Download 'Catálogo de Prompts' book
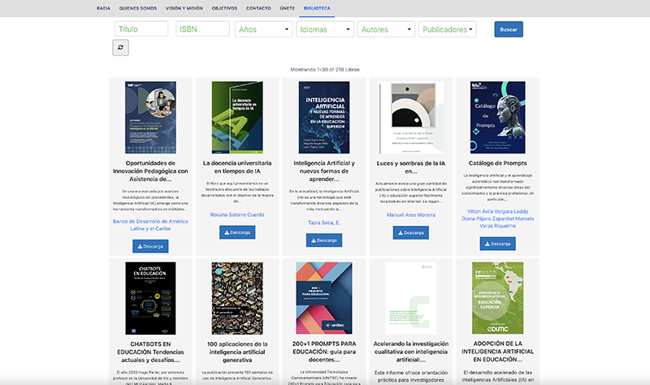The height and width of the screenshot is (385, 650). pos(491,244)
